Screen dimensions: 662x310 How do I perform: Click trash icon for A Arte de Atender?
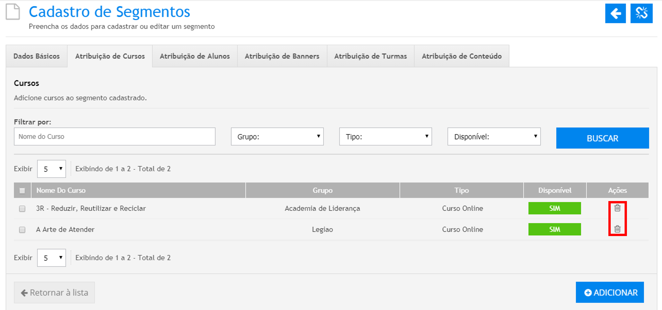pos(617,229)
